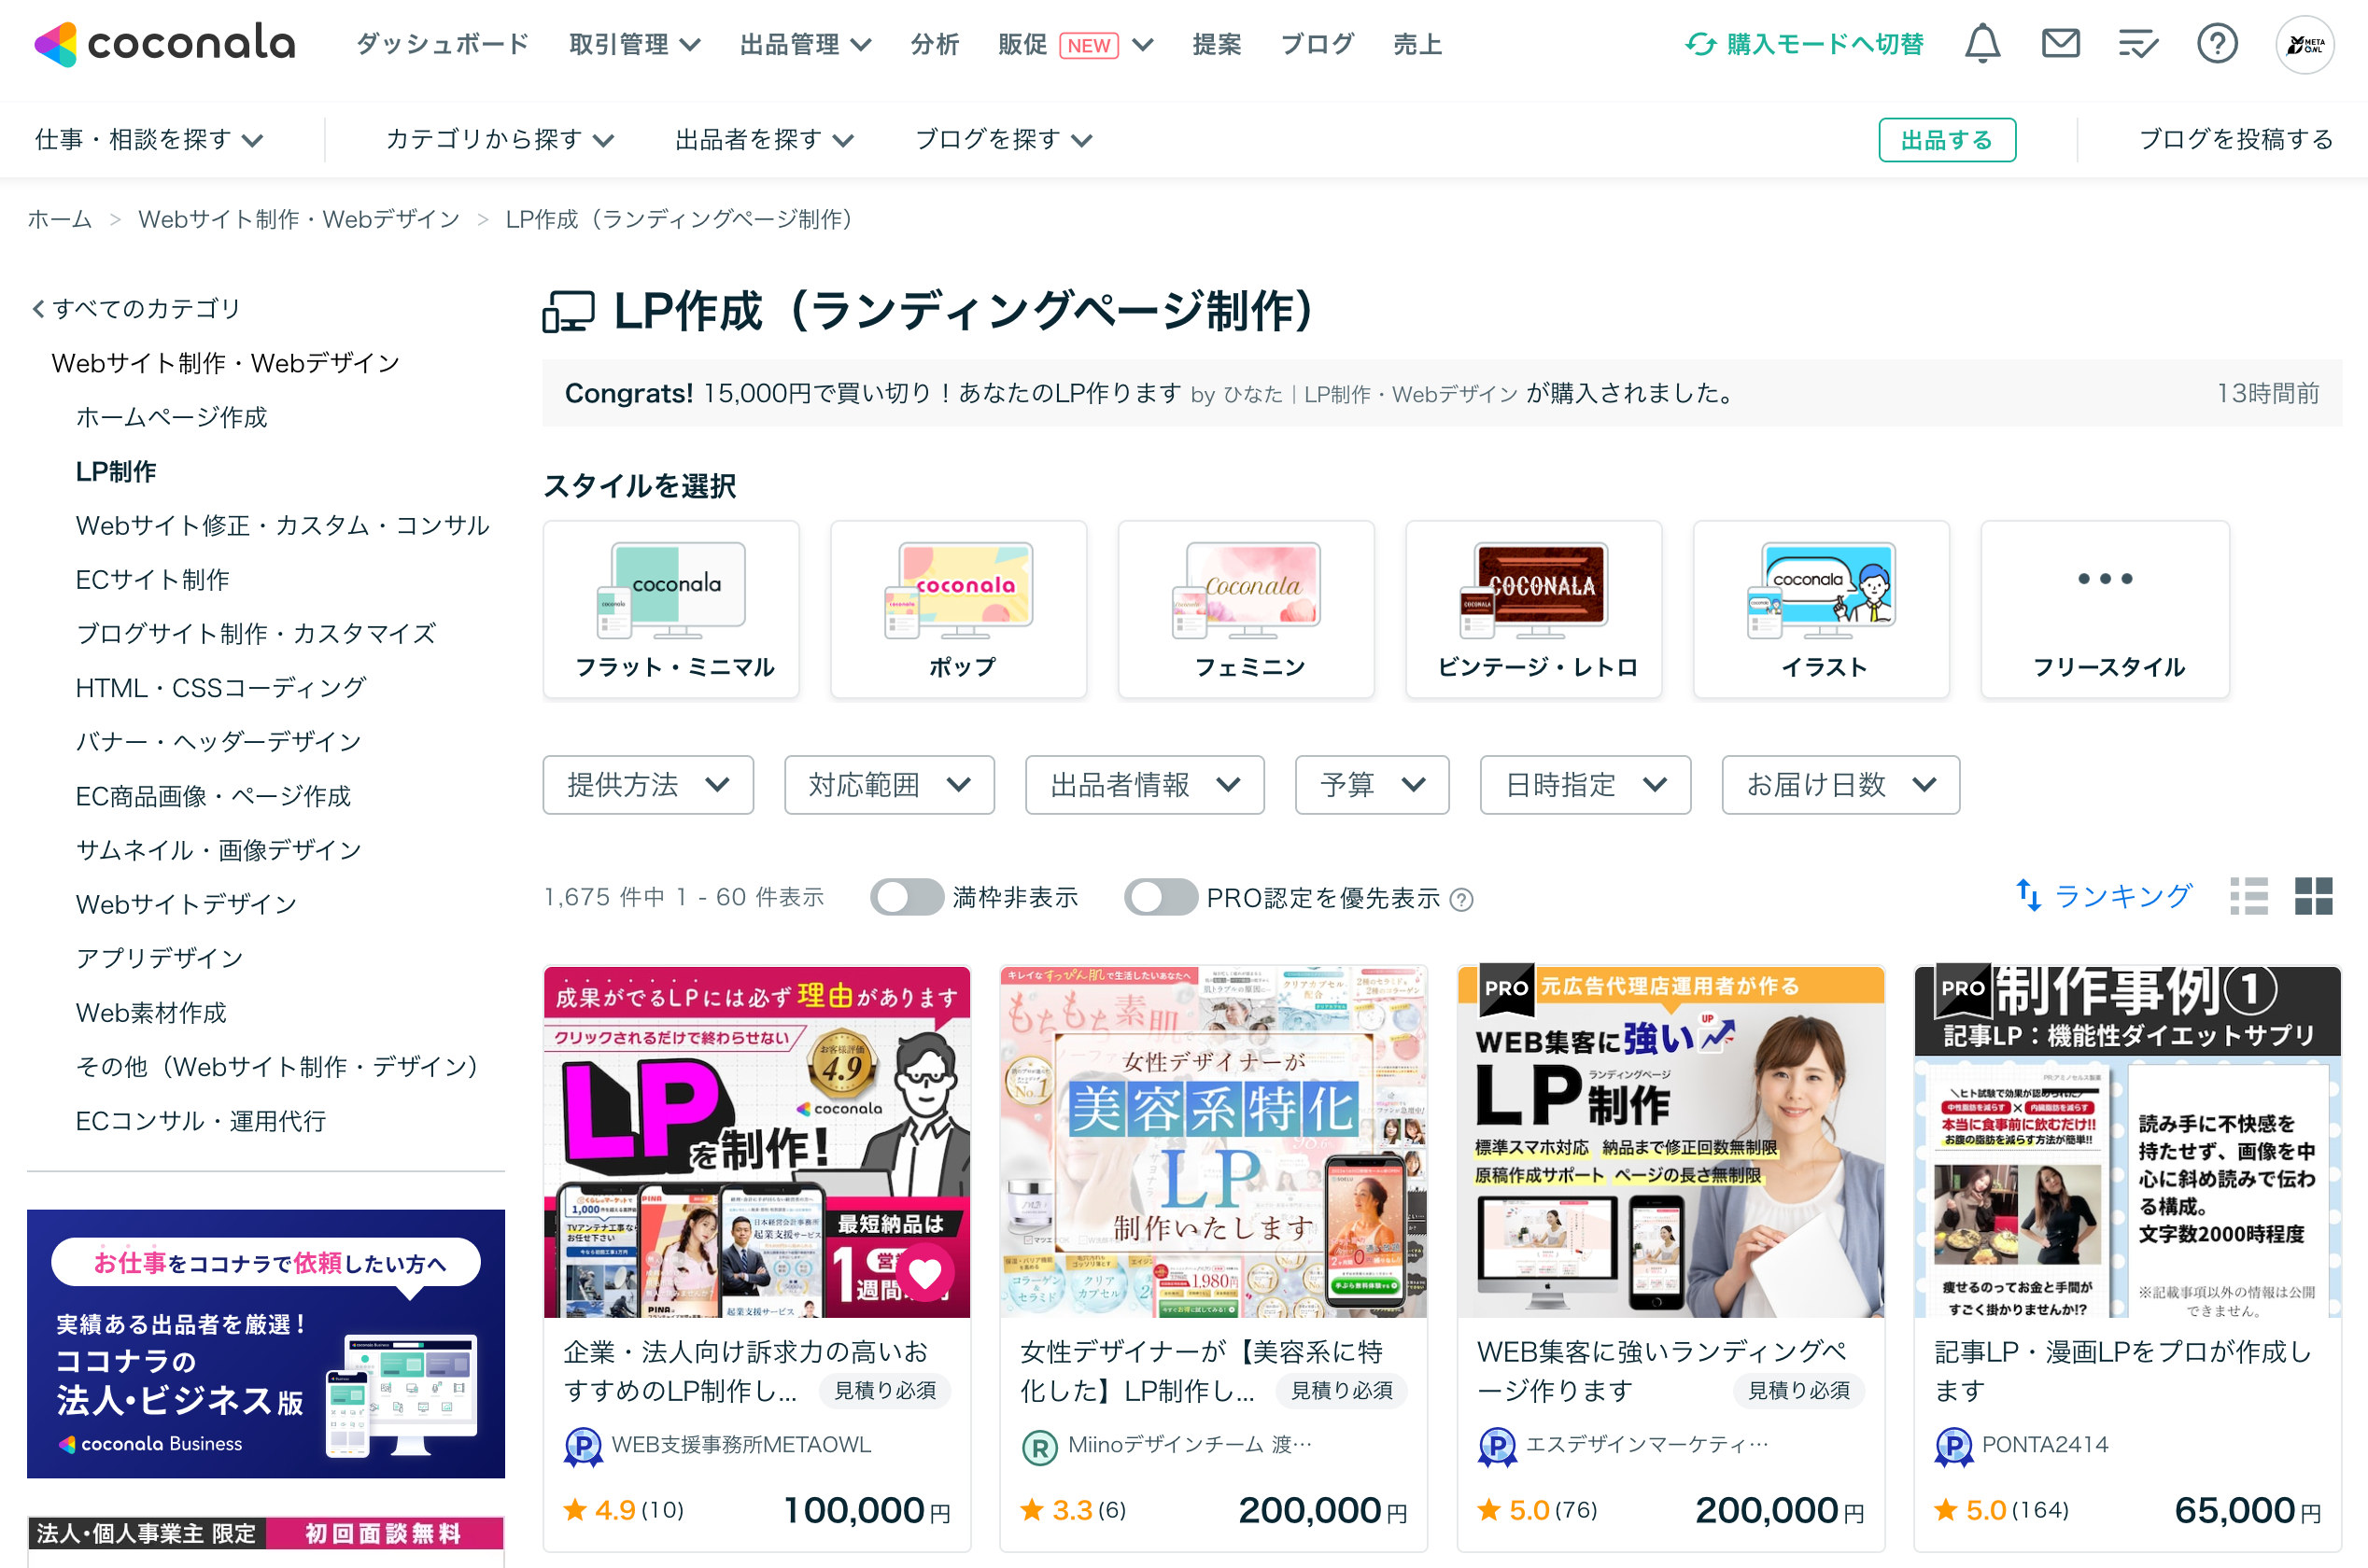Click PRO priority help icon

coord(1461,899)
